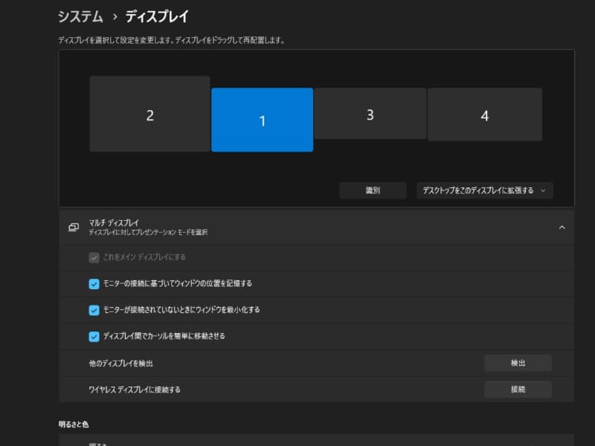Click the 識別 (Identify) button
Viewport: 595px width, 446px height.
tap(373, 190)
